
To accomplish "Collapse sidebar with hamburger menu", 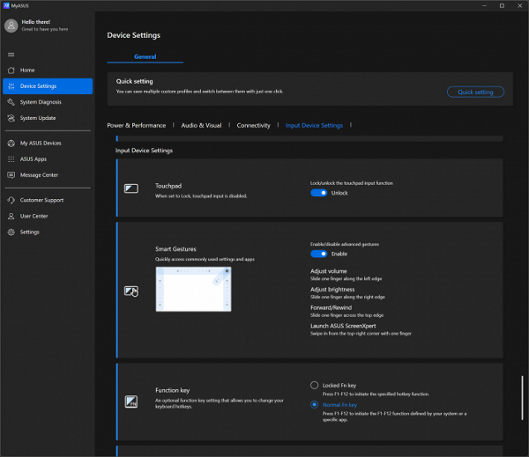I will point(11,54).
